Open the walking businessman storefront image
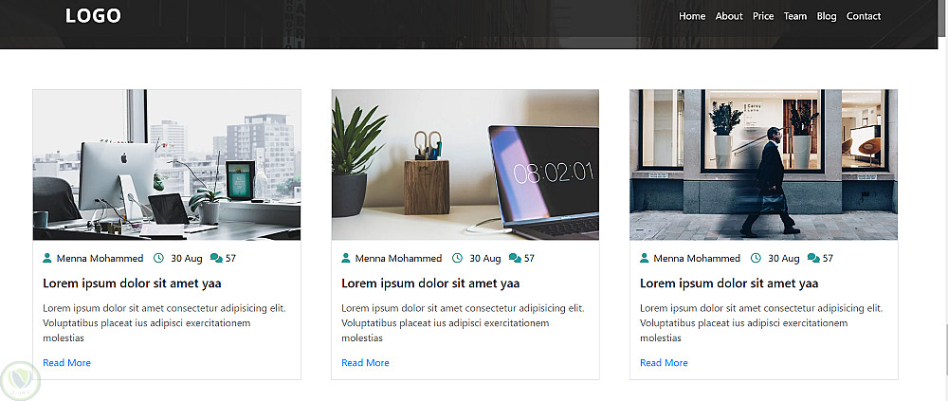The width and height of the screenshot is (948, 401). 763,165
